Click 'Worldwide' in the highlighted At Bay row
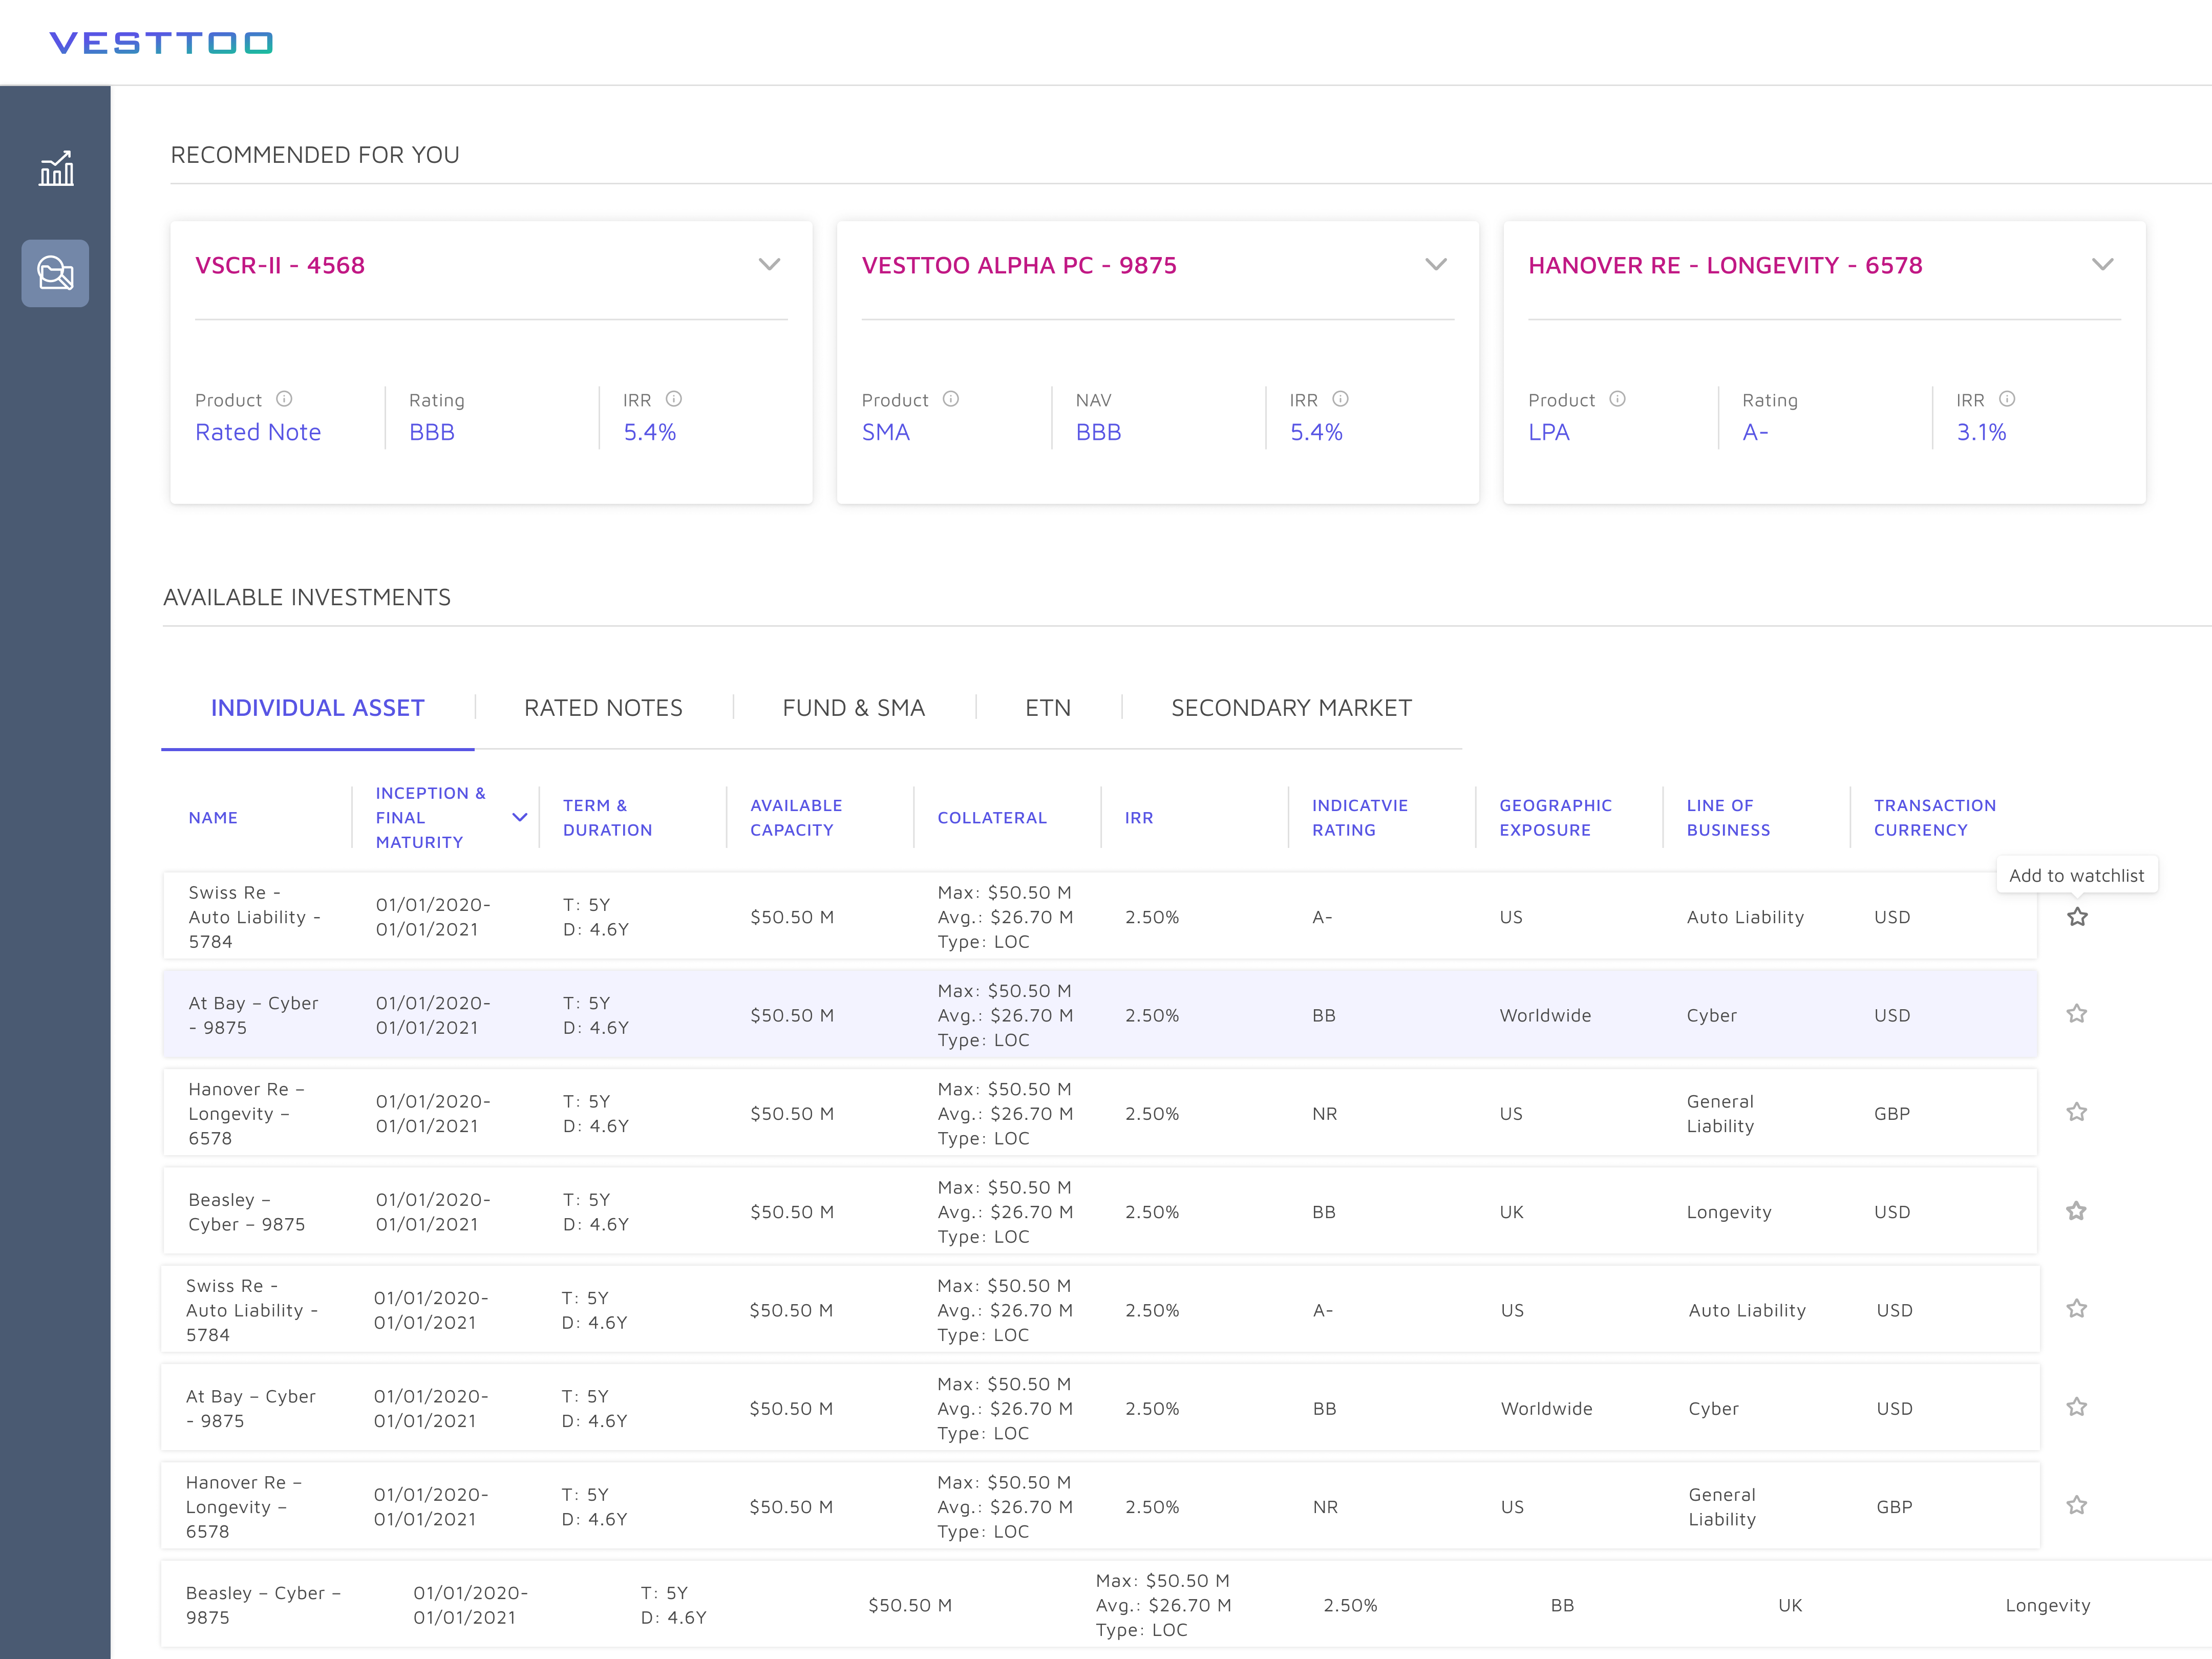The width and height of the screenshot is (2212, 1659). coord(1545,1015)
